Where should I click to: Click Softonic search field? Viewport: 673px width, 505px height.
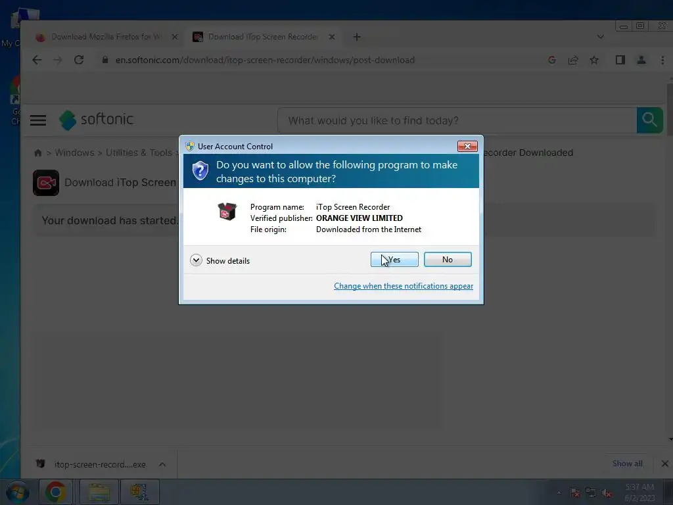coord(457,121)
